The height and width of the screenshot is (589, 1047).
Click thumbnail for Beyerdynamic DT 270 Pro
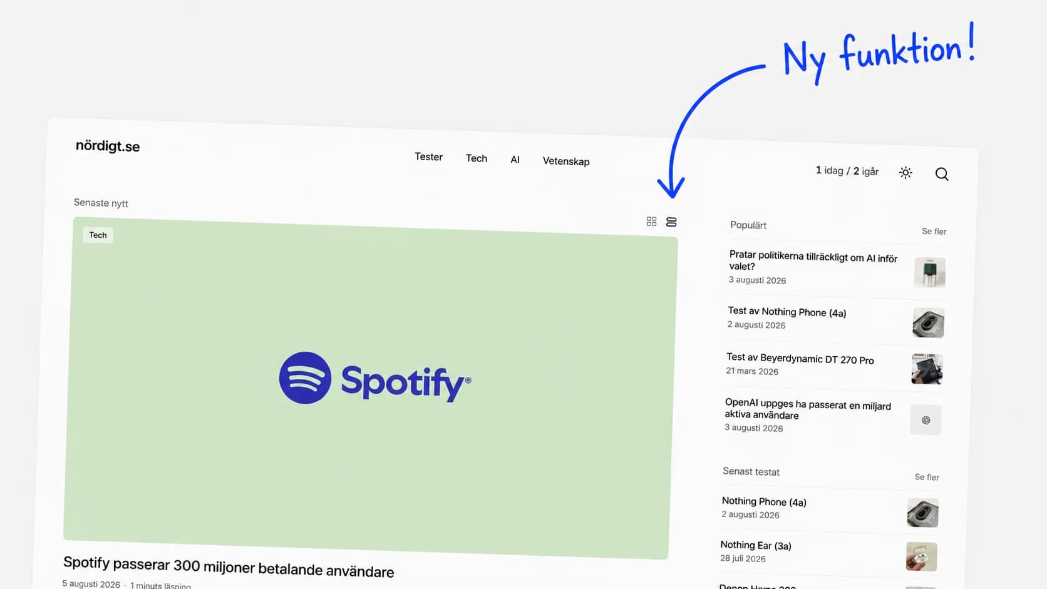pyautogui.click(x=927, y=369)
